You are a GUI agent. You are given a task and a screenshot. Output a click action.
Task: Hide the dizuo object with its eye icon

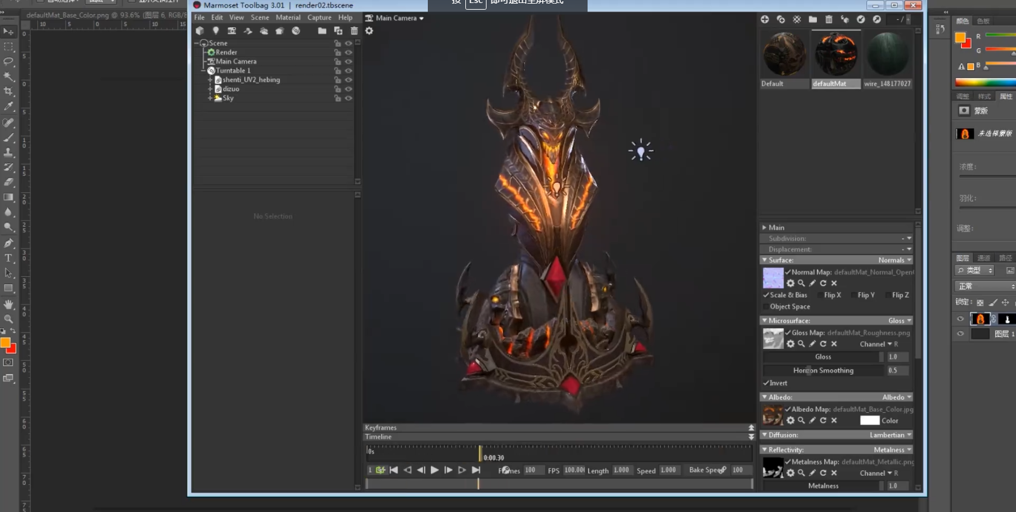(x=349, y=89)
